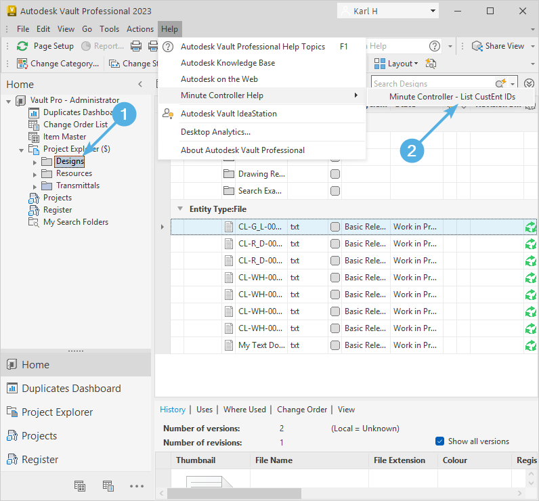Click second table icon in bottom navigation strip
Viewport: 539px width, 501px height.
click(108, 486)
